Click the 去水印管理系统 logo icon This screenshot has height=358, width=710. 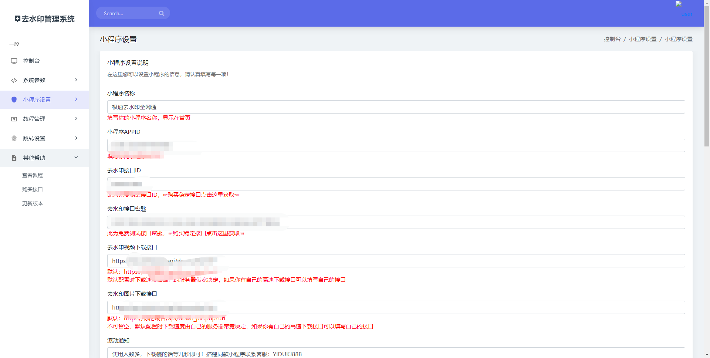click(x=17, y=18)
